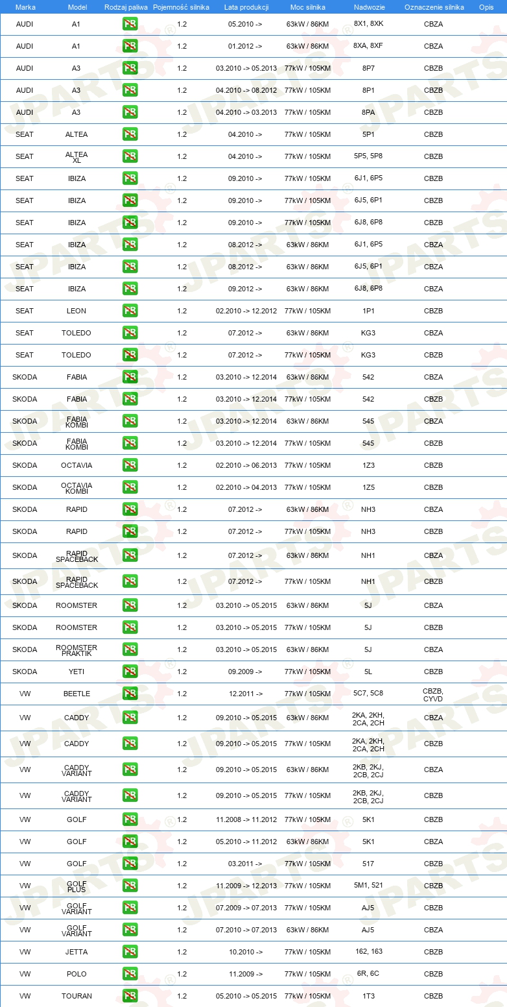
Task: Click fuel icon for VW GOLF 5K1 with CBZA engine
Action: click(130, 842)
